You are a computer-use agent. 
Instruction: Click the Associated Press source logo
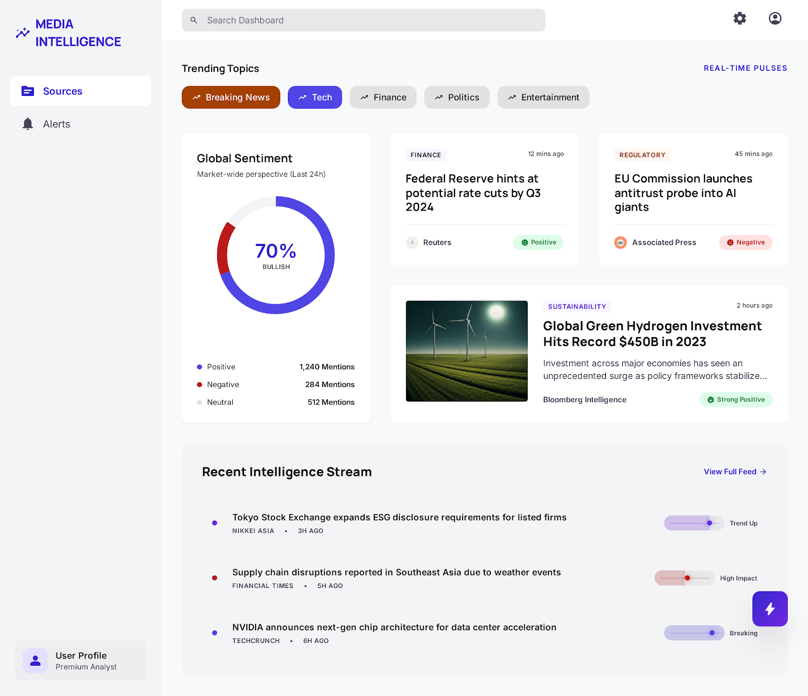tap(620, 242)
